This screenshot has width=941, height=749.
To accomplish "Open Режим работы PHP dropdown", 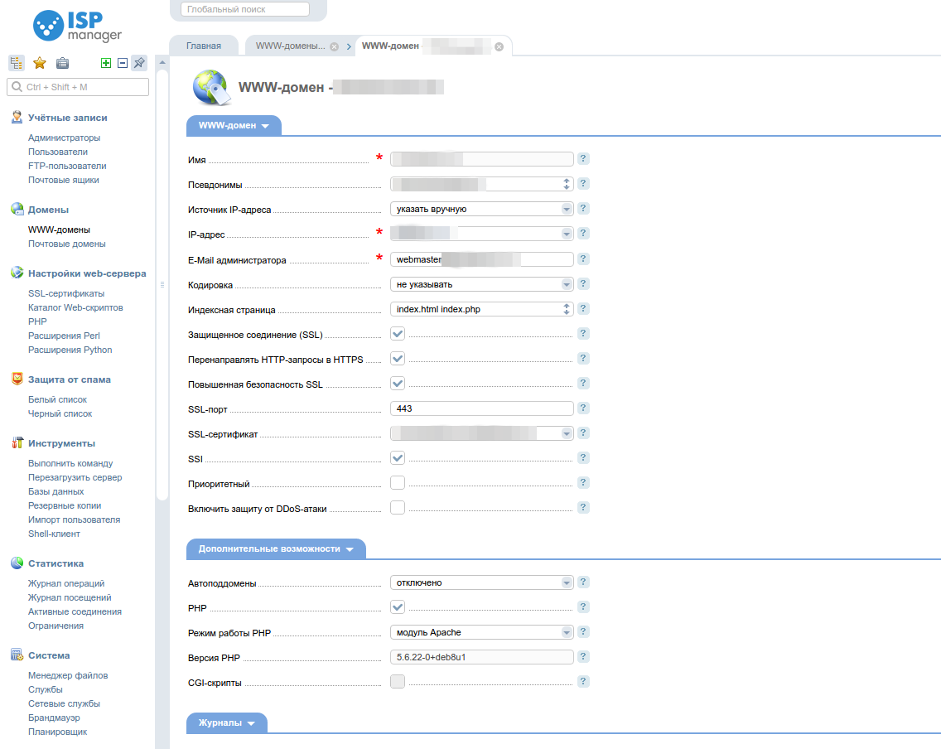I will [482, 632].
